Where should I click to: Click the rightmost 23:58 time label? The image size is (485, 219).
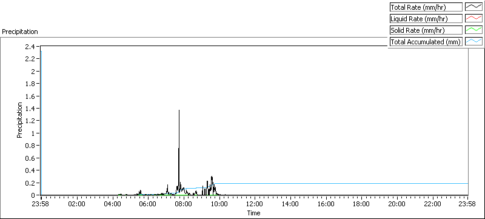(x=467, y=204)
